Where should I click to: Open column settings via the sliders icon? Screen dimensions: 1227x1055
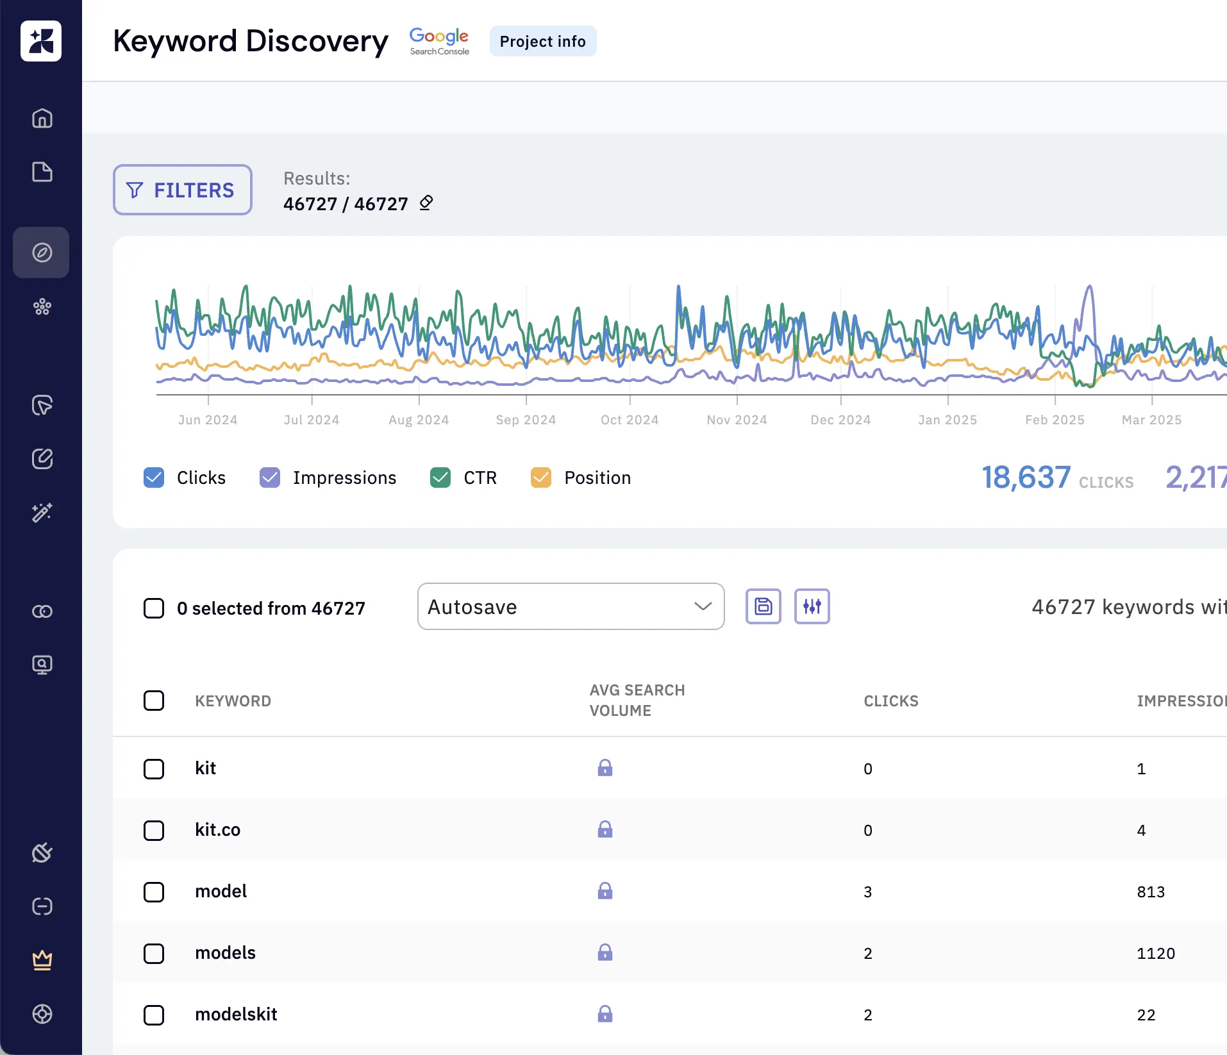[812, 606]
